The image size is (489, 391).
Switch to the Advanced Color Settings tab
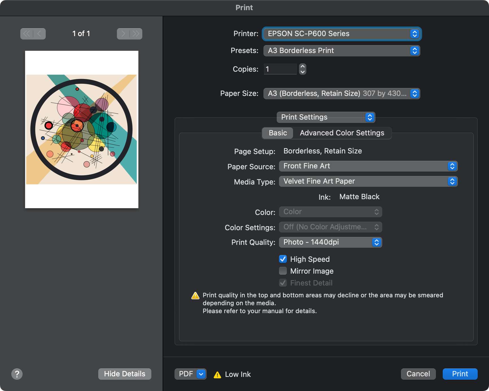click(342, 133)
